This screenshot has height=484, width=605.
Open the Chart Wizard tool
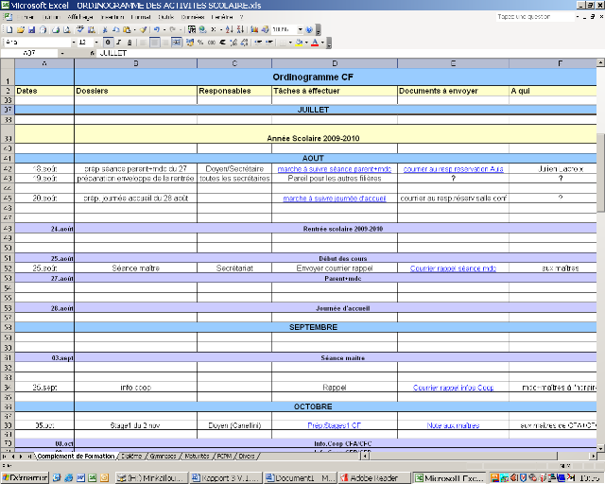253,30
